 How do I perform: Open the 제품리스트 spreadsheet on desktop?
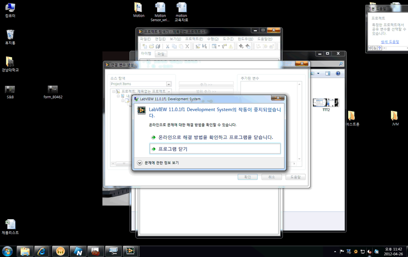10,227
